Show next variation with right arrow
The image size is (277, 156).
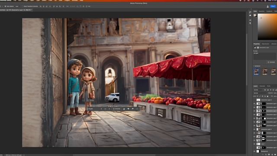click(110, 109)
